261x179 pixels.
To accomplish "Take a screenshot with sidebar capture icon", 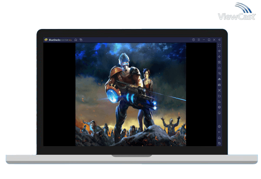I will tap(219, 90).
